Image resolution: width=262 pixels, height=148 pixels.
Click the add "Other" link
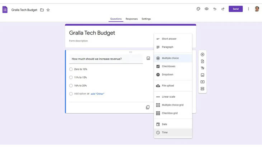[97, 94]
